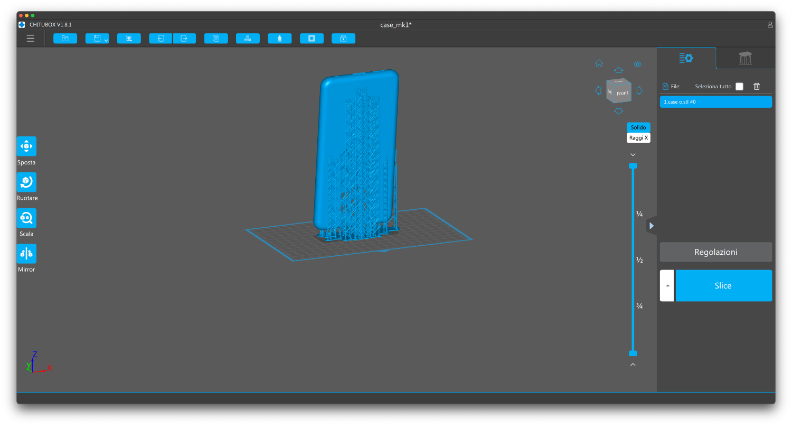Click the undo arrow toolbar button
Image resolution: width=792 pixels, height=426 pixels.
tap(161, 39)
